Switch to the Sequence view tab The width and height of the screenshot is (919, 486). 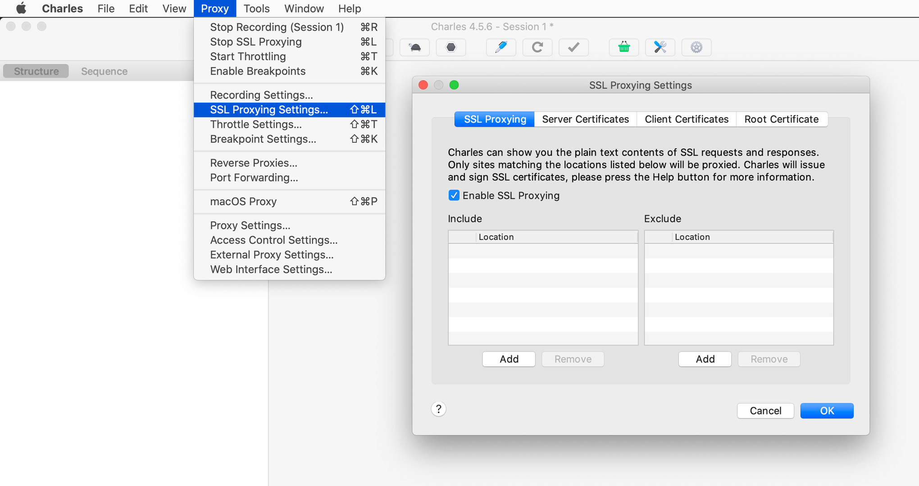[x=104, y=71]
